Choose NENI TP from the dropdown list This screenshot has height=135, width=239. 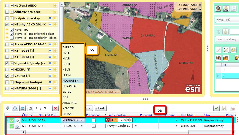[x=73, y=108]
